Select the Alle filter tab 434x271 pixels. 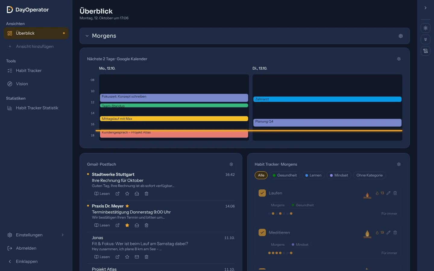(x=261, y=175)
